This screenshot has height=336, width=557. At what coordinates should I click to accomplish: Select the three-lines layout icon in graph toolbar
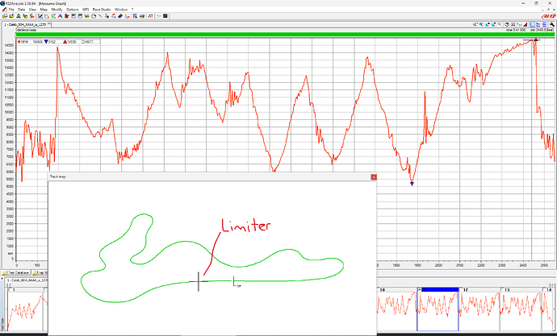coord(544,24)
